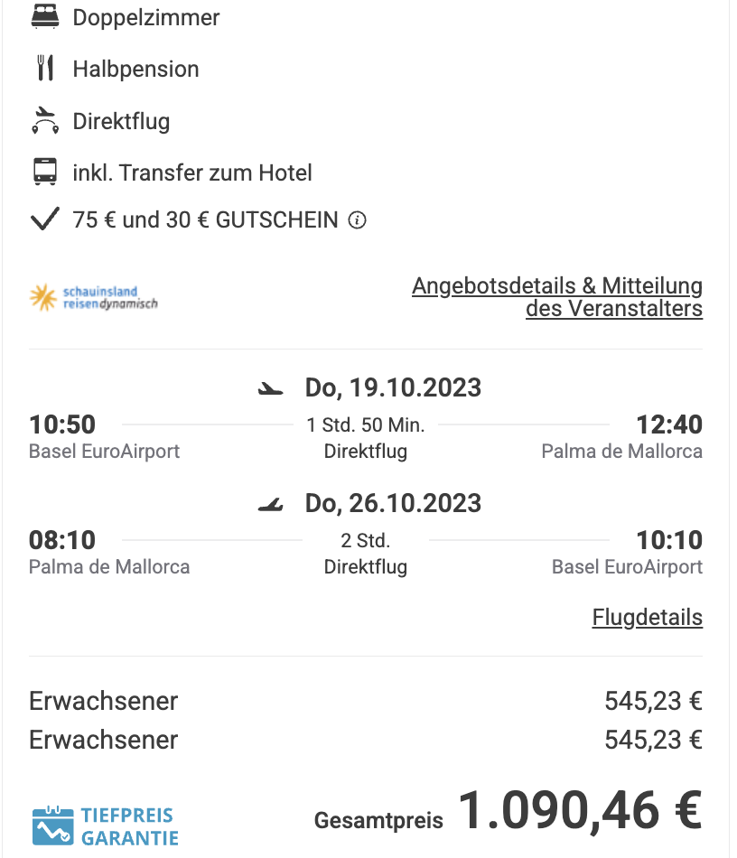Click the landing plane icon for 26.10.2023
This screenshot has width=737, height=858.
pos(270,505)
